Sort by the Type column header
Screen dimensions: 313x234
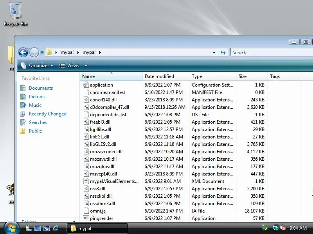(x=212, y=76)
